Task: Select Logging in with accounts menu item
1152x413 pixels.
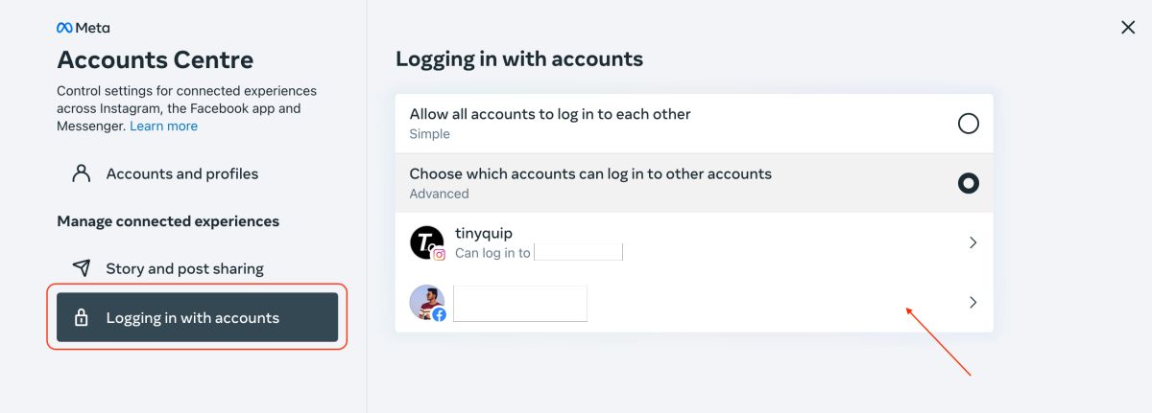Action: coord(197,317)
